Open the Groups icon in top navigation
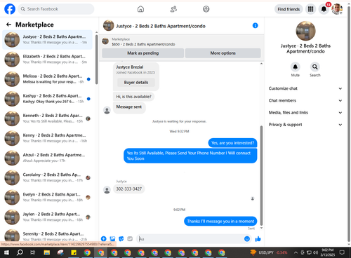Viewport: 351px width, 258px height. (x=206, y=9)
